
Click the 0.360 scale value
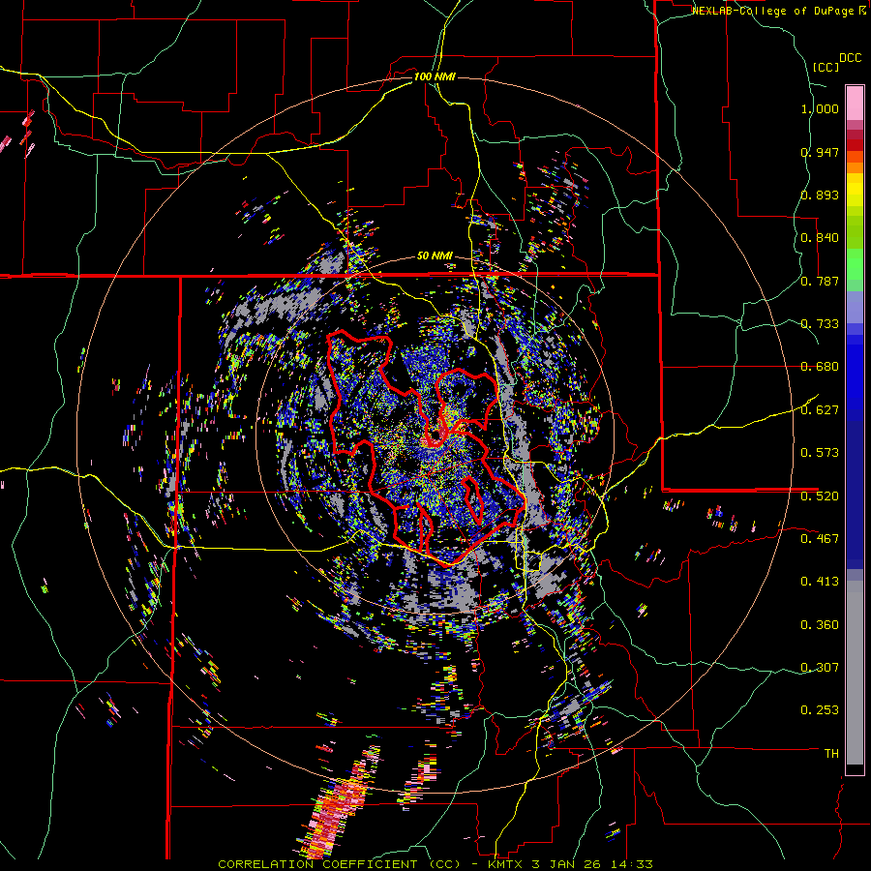[820, 625]
